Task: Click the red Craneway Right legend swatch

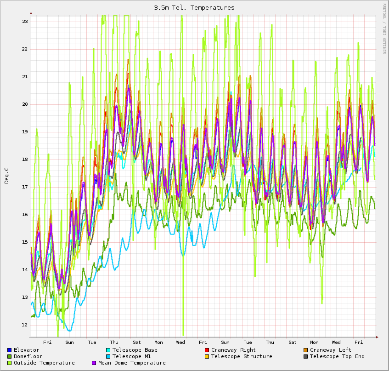Action: [x=207, y=350]
